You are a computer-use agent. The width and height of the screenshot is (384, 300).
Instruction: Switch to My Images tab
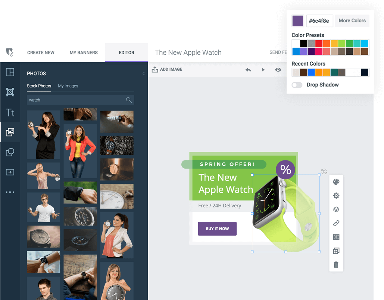(68, 86)
